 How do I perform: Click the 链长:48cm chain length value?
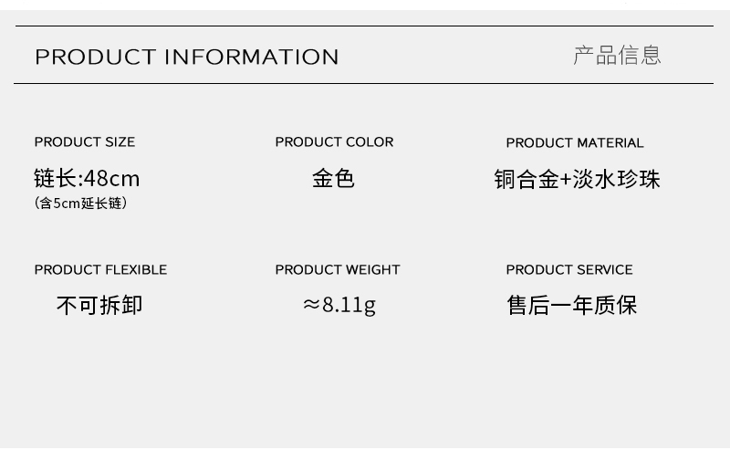click(87, 178)
